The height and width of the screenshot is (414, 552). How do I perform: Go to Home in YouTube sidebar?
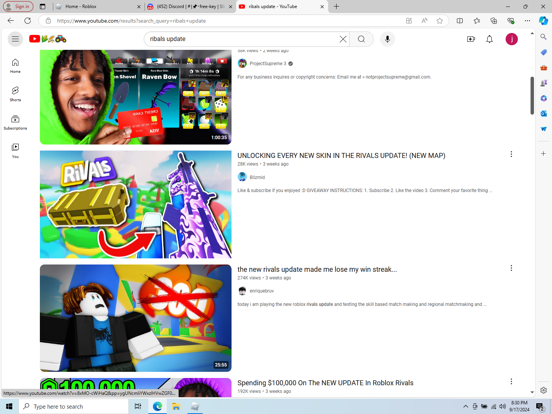(x=15, y=66)
